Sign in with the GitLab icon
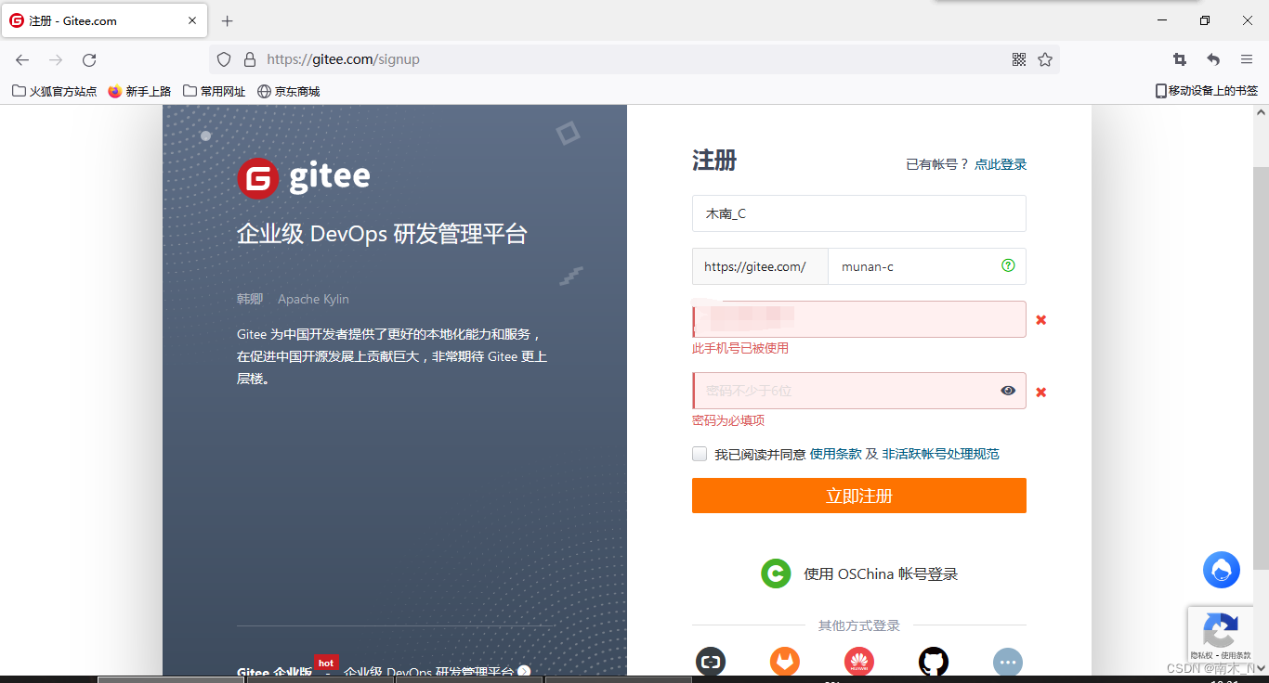The width and height of the screenshot is (1269, 683). click(x=785, y=663)
